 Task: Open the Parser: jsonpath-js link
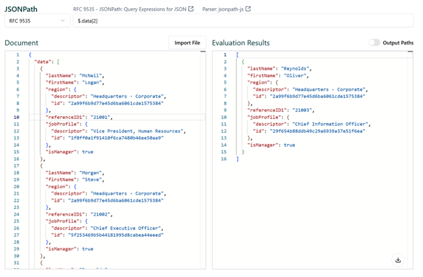click(x=223, y=9)
